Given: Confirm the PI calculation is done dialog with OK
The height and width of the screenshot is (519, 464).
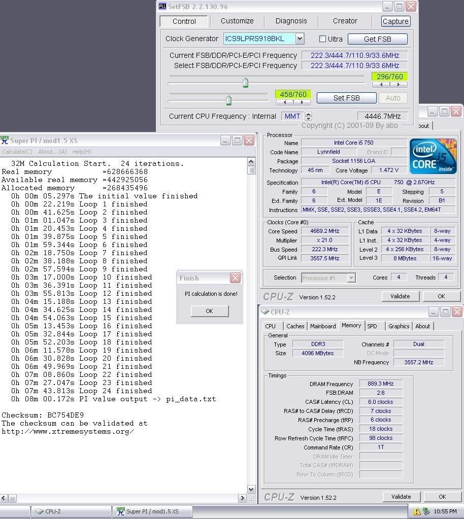Looking at the screenshot, I should [209, 311].
